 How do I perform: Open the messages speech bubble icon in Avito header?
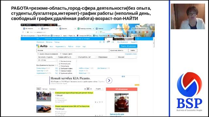pyautogui.click(x=100, y=42)
